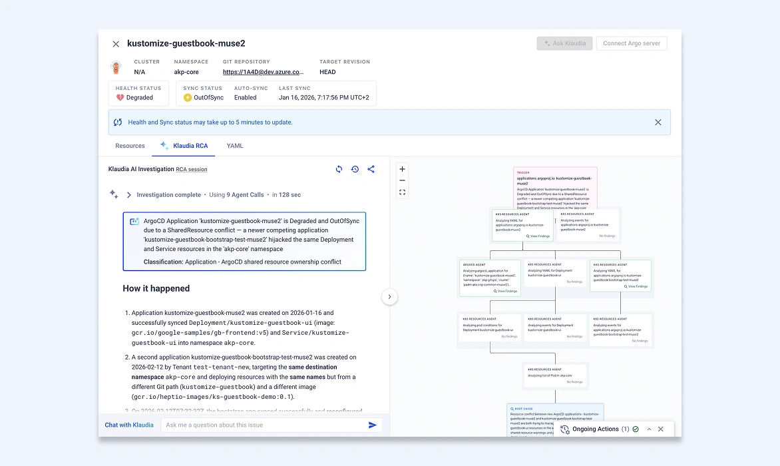Click the Chat with Klaudia label
The width and height of the screenshot is (780, 466).
129,425
